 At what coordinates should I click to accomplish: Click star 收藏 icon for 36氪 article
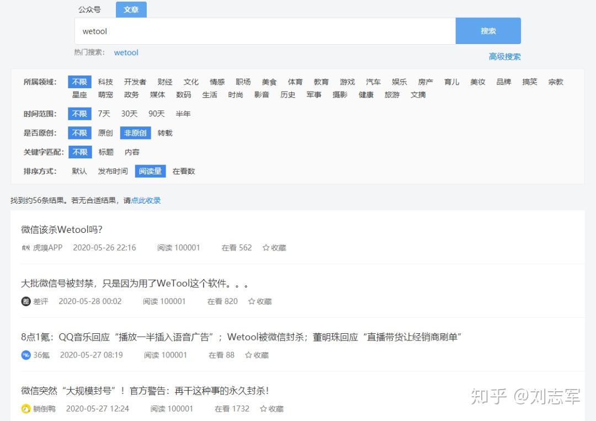(x=248, y=355)
